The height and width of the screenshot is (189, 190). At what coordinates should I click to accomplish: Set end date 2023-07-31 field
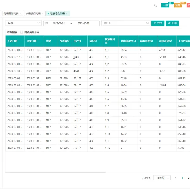pyautogui.click(x=83, y=23)
